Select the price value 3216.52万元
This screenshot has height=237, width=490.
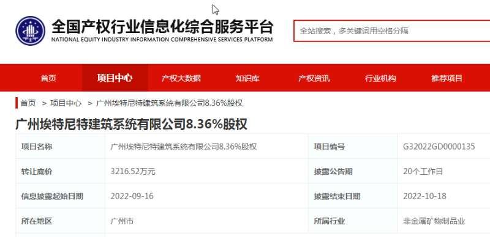(x=133, y=172)
